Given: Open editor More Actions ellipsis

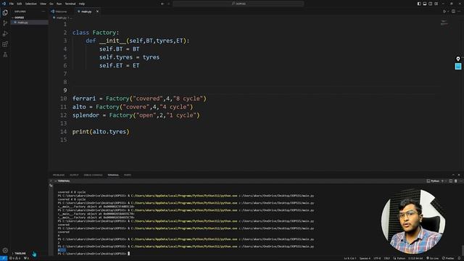Looking at the screenshot, I should (x=459, y=12).
